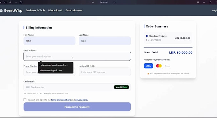Open the privacy policy link

click(x=82, y=100)
